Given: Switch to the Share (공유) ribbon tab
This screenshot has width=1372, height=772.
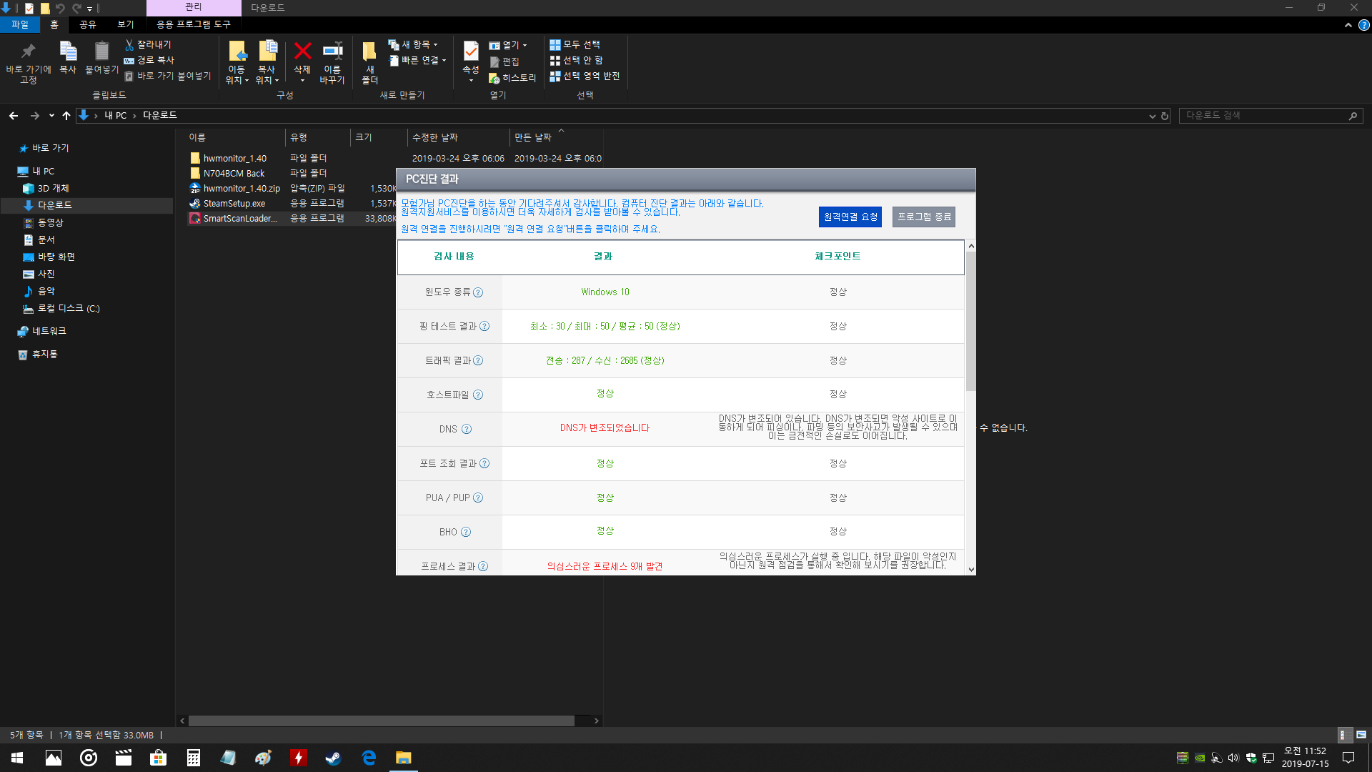Looking at the screenshot, I should (88, 24).
